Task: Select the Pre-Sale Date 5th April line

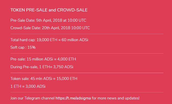Action: (48, 20)
